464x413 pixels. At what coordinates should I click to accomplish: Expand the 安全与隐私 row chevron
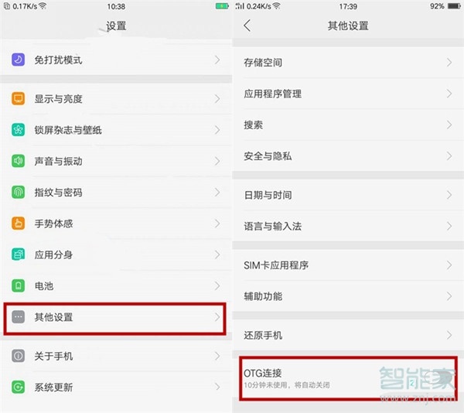pyautogui.click(x=449, y=156)
